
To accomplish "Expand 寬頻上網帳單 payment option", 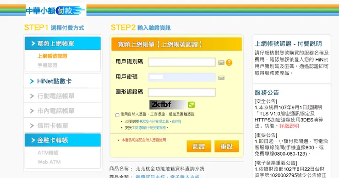I will click(63, 43).
